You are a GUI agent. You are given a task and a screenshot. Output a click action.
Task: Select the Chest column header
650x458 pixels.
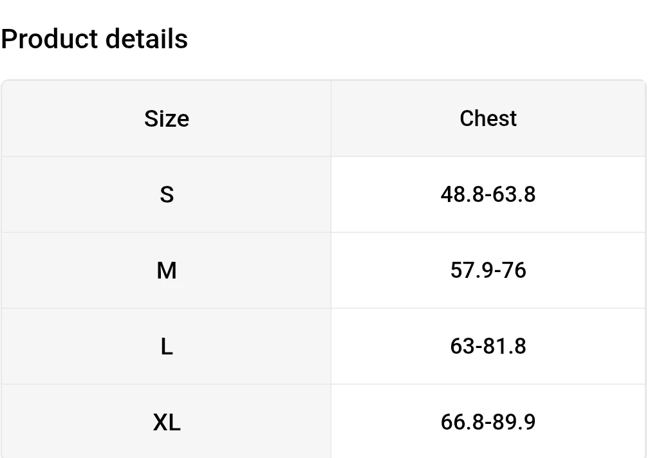coord(488,119)
